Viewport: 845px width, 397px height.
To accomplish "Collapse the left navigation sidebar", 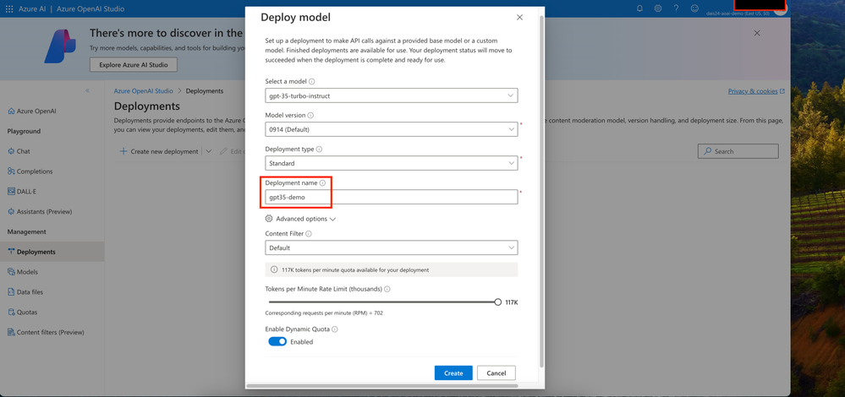I will point(87,90).
